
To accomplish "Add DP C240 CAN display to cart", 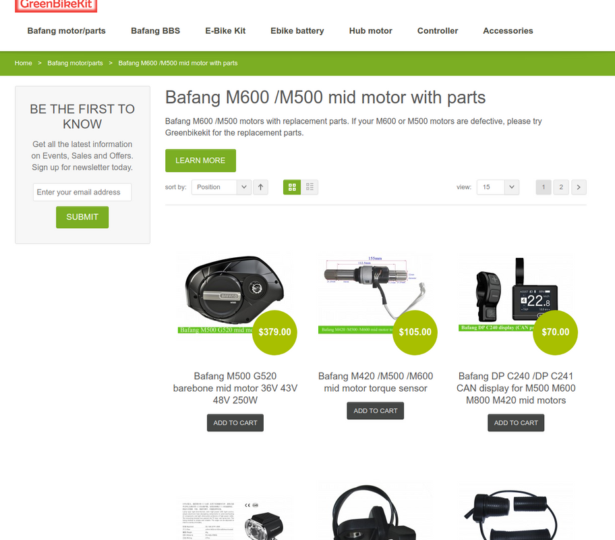I will pos(516,423).
